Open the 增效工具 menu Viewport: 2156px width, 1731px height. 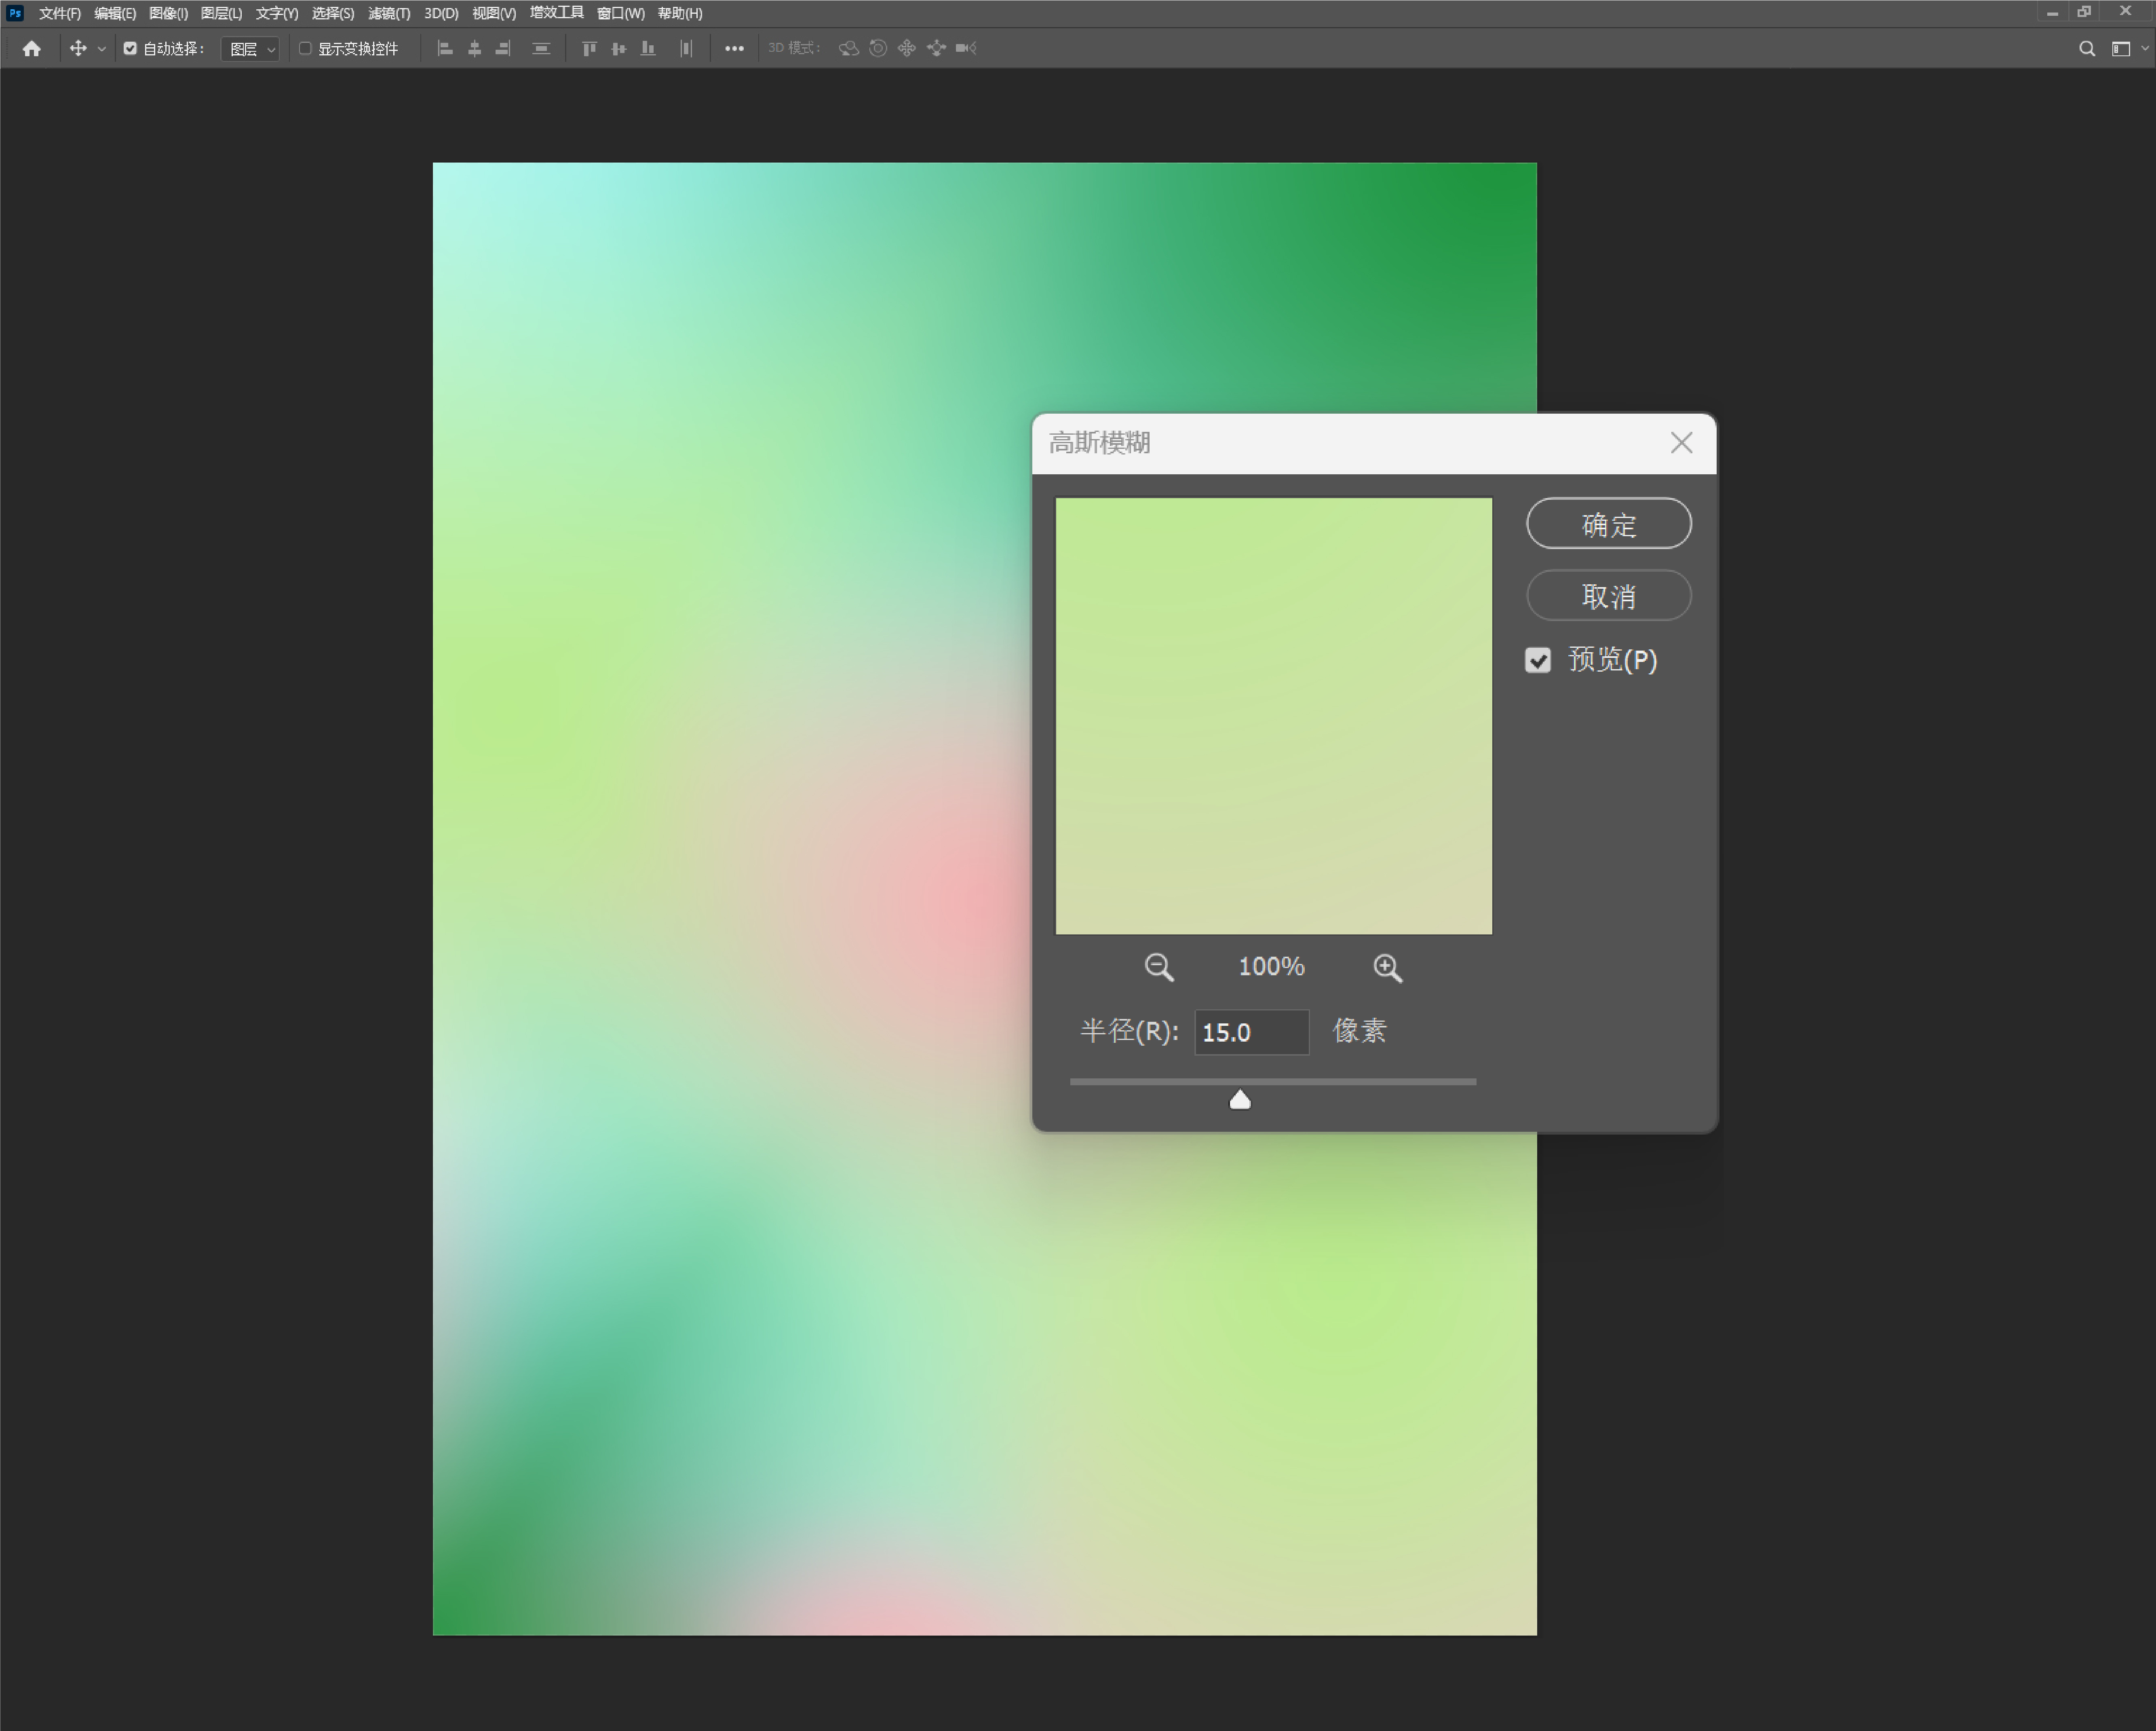[x=556, y=13]
